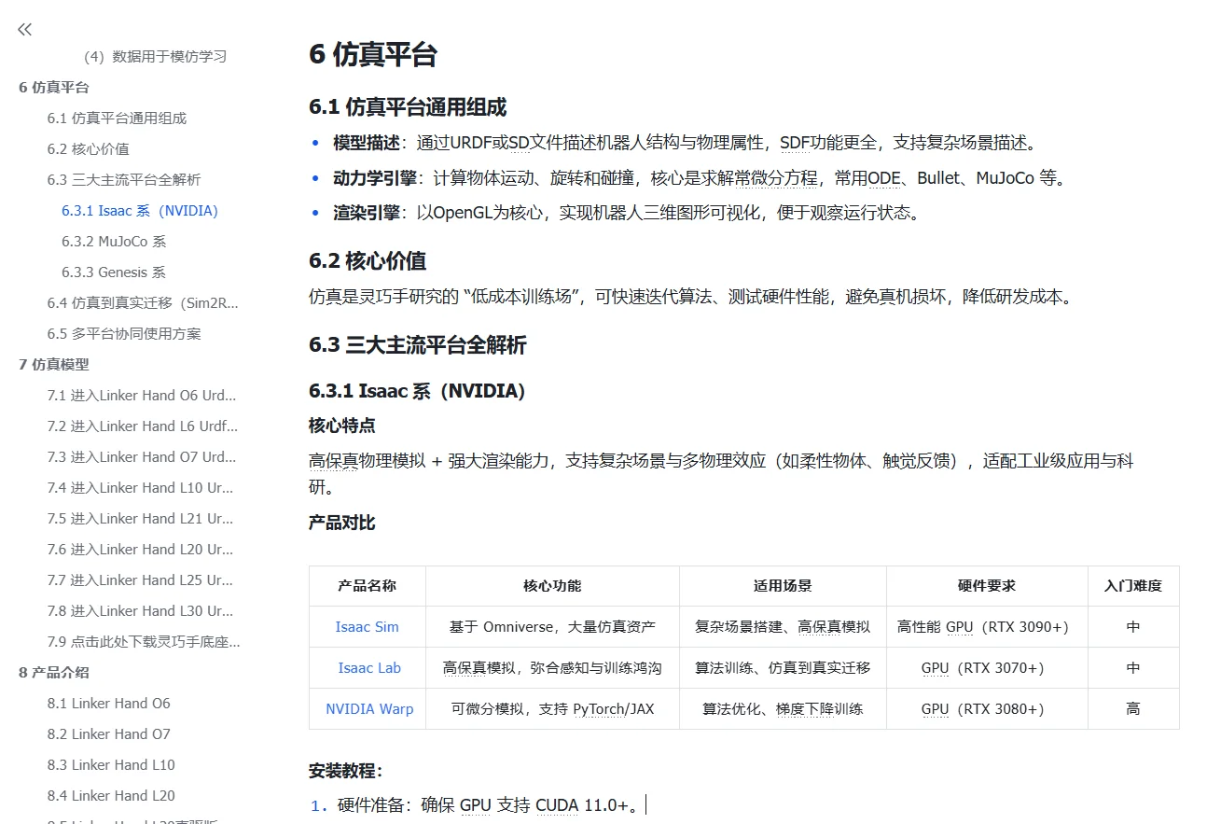Screen dimensions: 1207x824
Task: Go to '8.2 Linker Hand O7' outline entry
Action: tap(109, 733)
